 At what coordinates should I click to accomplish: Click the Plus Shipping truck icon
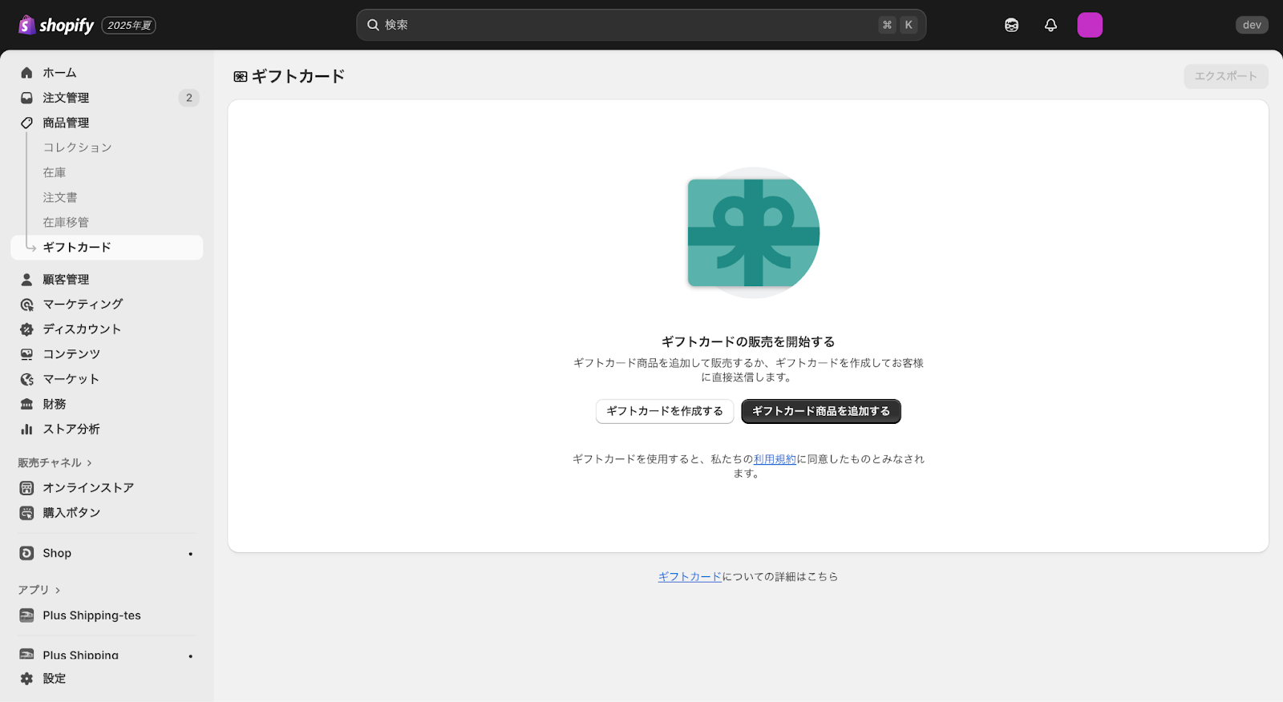coord(26,655)
